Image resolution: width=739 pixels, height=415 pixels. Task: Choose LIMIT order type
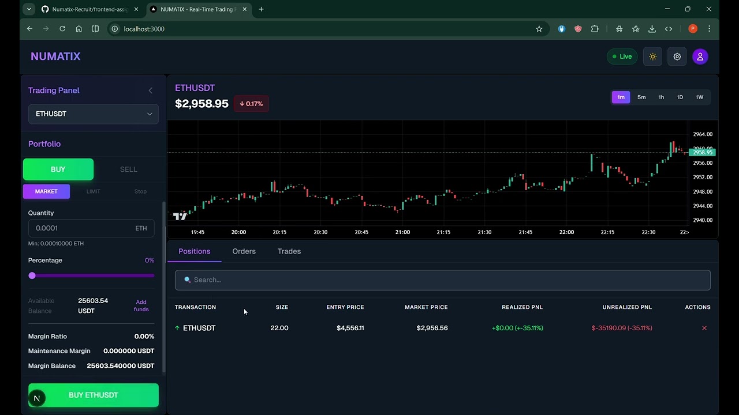click(x=94, y=191)
